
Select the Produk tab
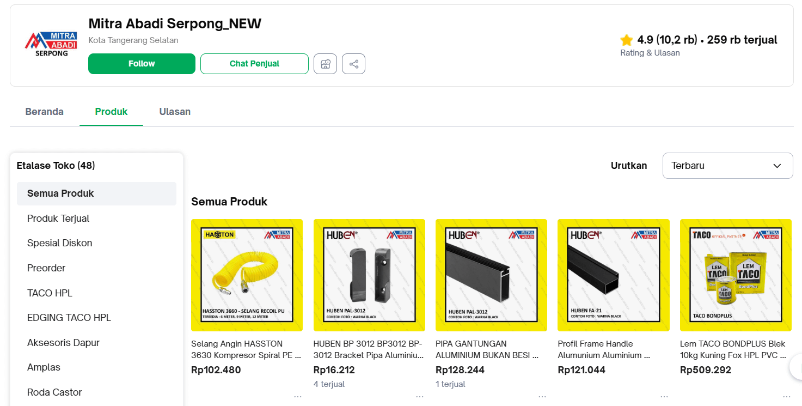[x=111, y=112]
